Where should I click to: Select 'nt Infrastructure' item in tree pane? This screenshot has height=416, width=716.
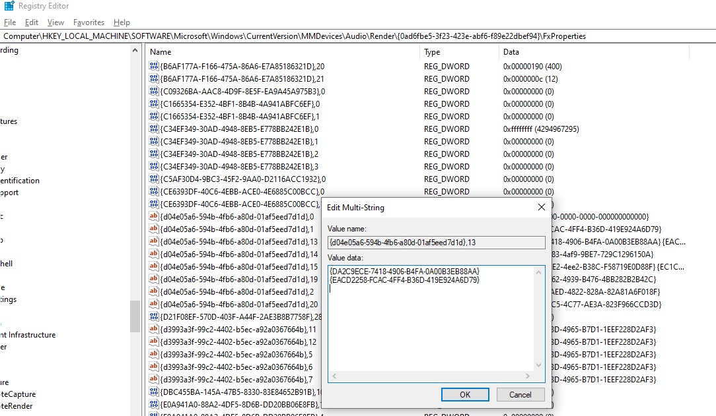28,335
